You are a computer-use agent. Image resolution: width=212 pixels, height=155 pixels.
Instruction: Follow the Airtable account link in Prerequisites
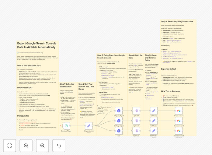[23, 125]
